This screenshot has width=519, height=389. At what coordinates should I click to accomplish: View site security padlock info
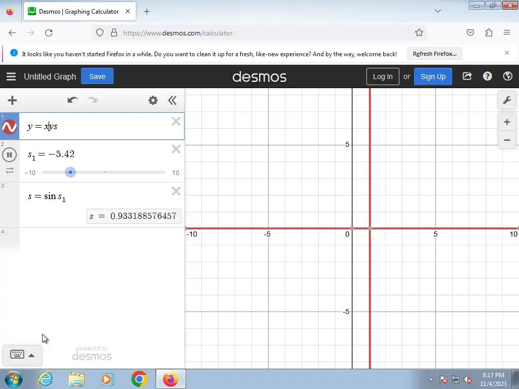pyautogui.click(x=114, y=33)
